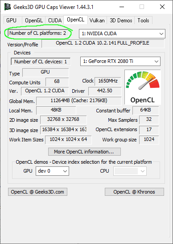The image size is (173, 244).
Task: Expand the NVIDIA CUDA platform dropdown
Action: tap(122, 33)
